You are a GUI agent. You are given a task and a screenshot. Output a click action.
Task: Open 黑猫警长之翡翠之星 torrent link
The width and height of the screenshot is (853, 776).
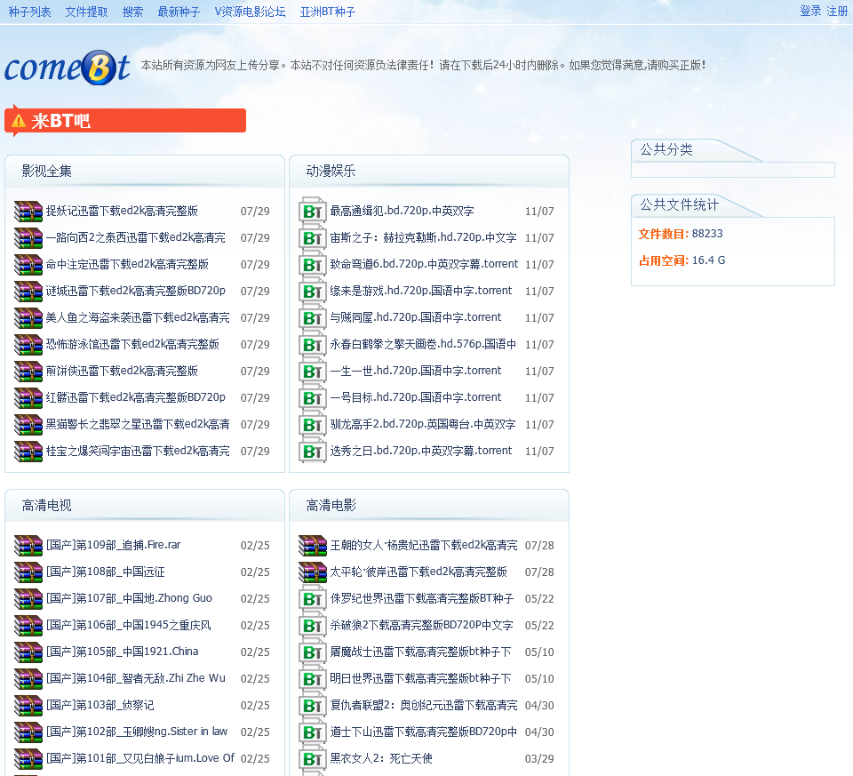pyautogui.click(x=138, y=424)
